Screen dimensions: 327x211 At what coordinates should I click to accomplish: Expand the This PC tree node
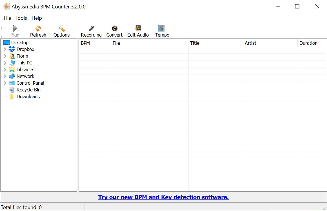5,63
